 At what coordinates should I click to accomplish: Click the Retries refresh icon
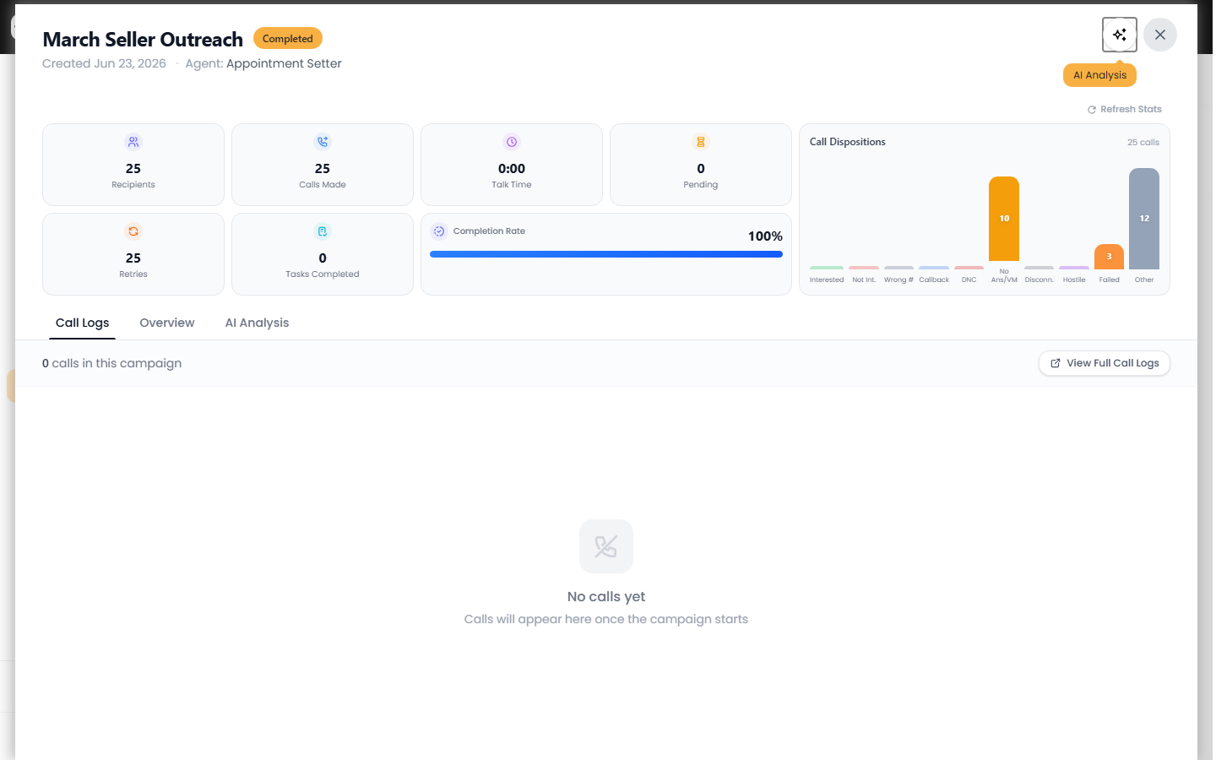(x=133, y=231)
